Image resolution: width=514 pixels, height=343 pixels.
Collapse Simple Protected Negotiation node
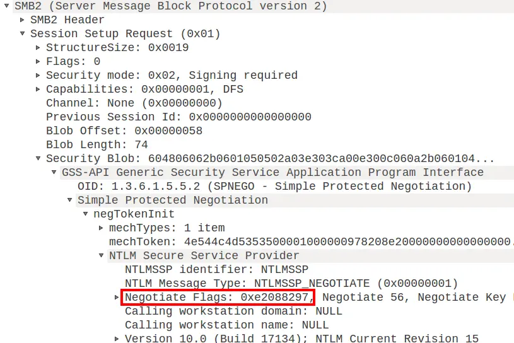[70, 201]
